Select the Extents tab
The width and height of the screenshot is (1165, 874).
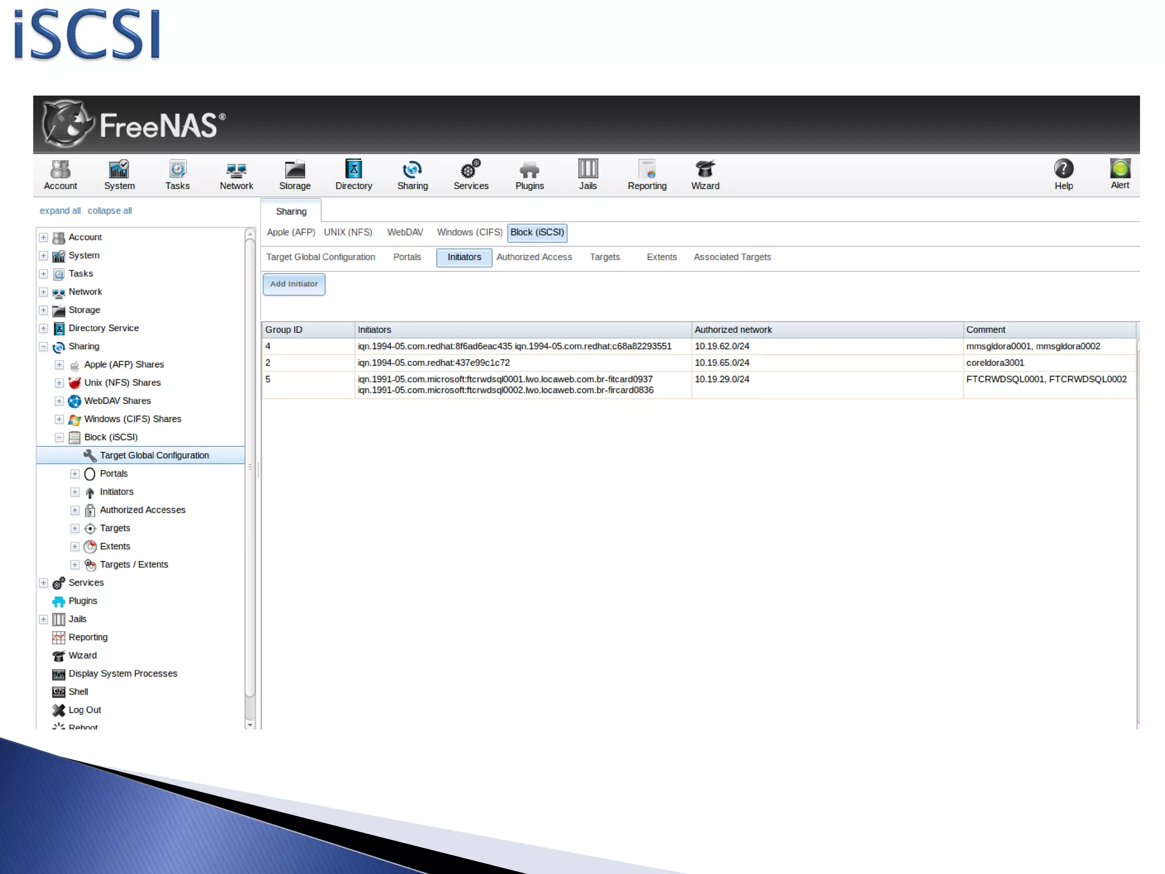[x=662, y=257]
